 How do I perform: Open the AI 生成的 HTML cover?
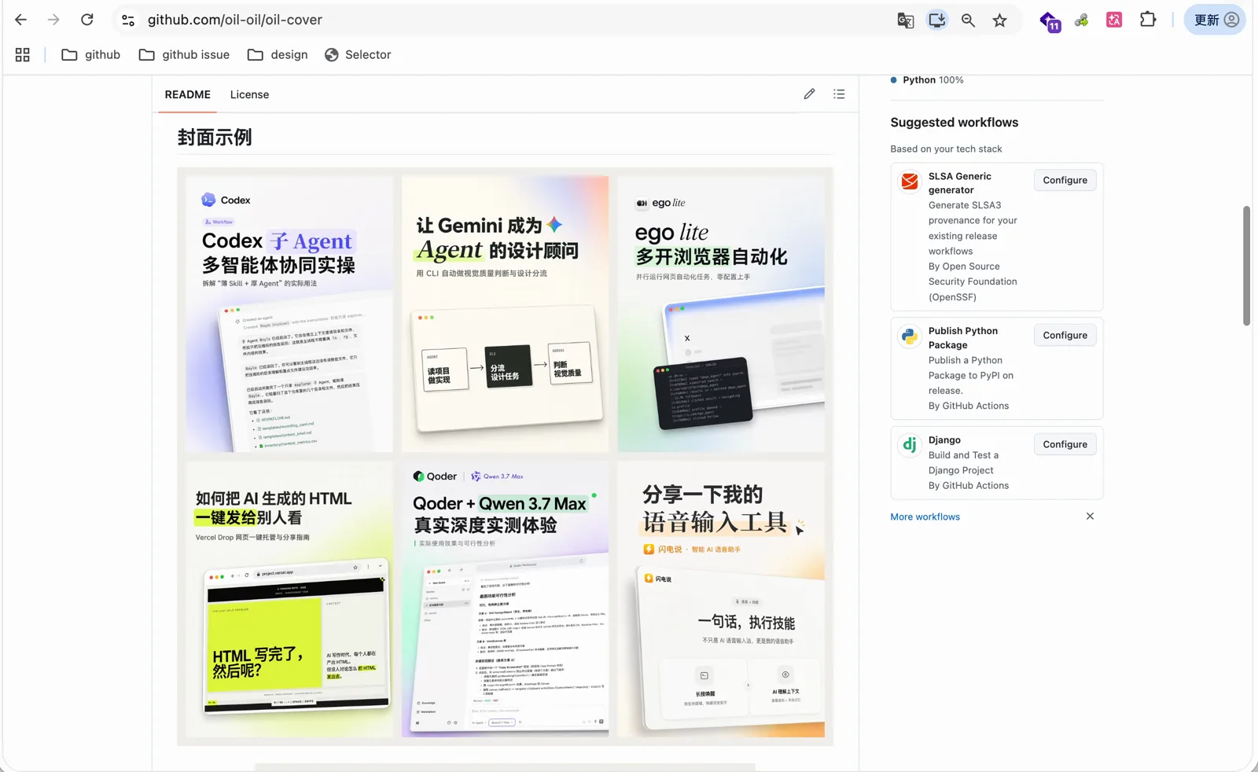(x=289, y=599)
